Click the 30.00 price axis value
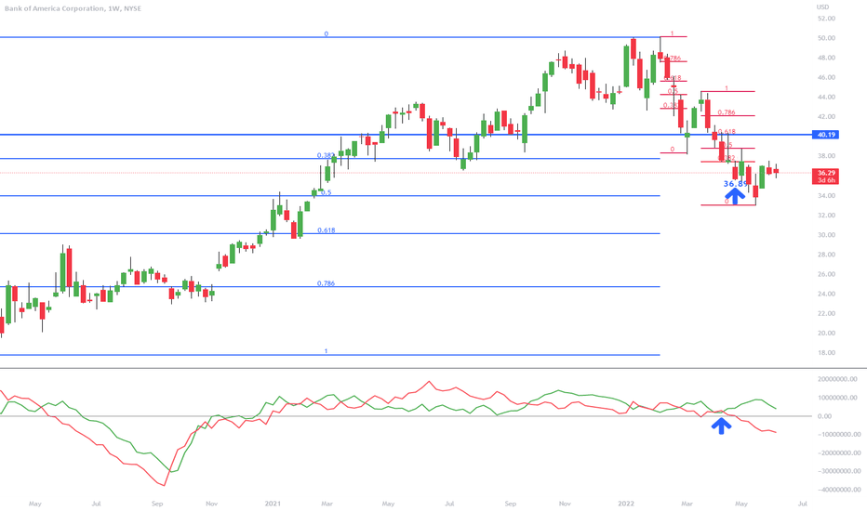Image resolution: width=867 pixels, height=511 pixels. coord(827,235)
